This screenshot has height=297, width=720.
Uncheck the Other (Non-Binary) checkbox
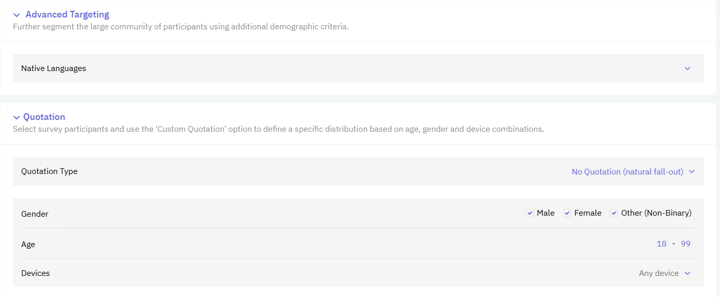[614, 213]
